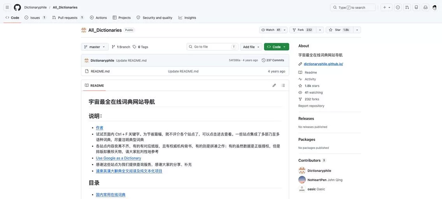The width and height of the screenshot is (442, 199).
Task: Open the Insights tab
Action: tap(187, 18)
